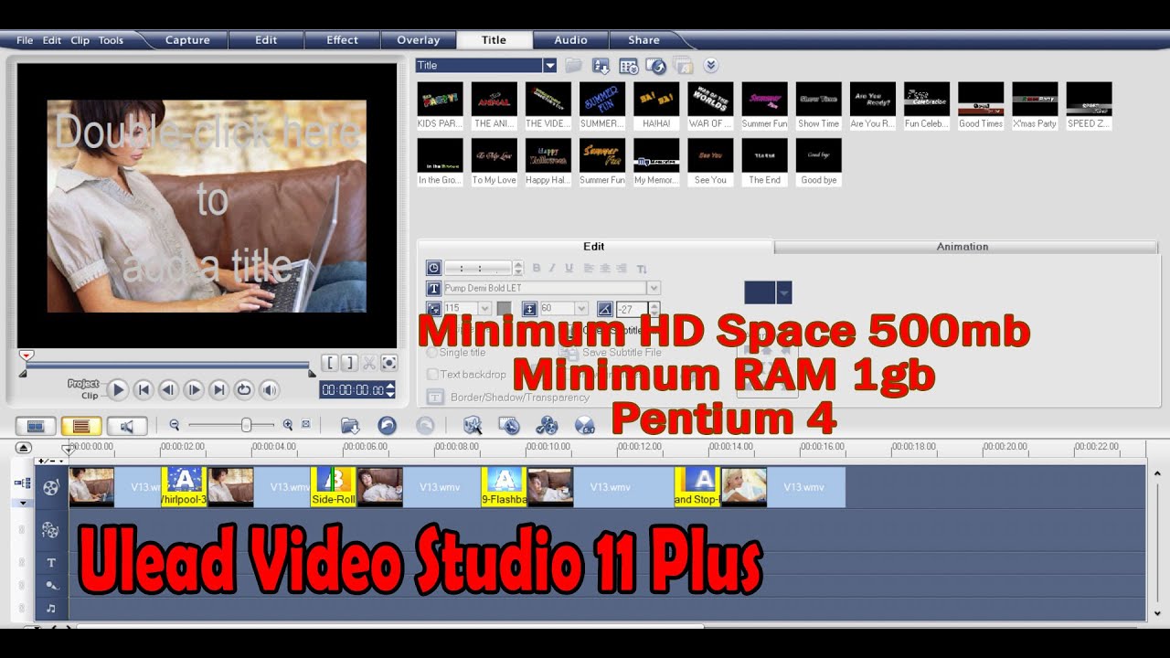Select the Side-Roll transition on timeline
This screenshot has width=1170, height=658.
pos(334,487)
